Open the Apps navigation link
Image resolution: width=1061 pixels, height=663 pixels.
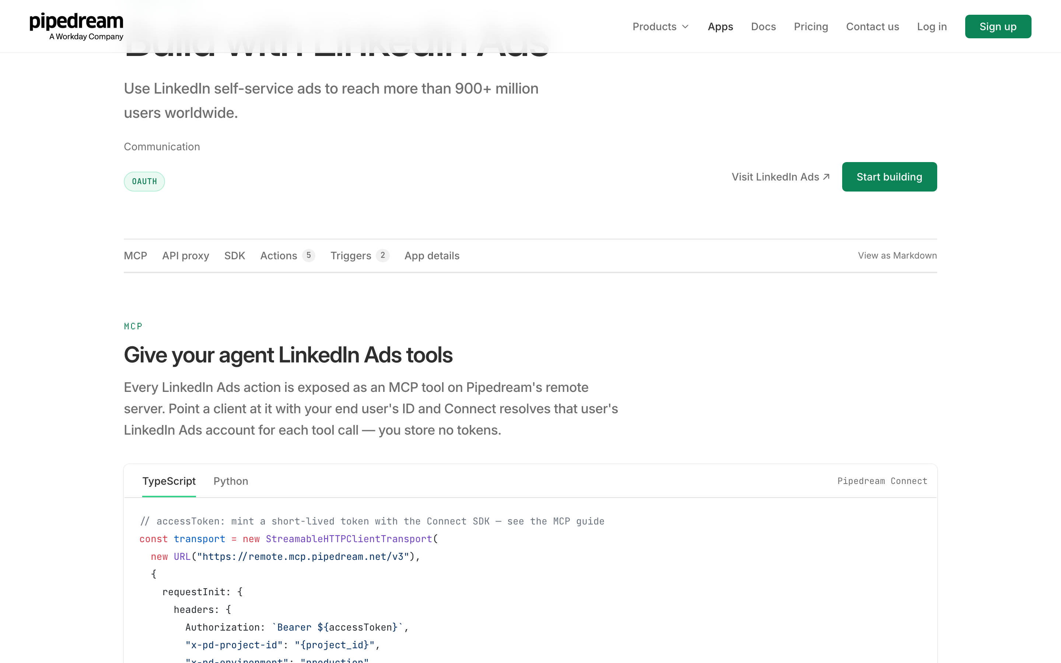point(720,27)
